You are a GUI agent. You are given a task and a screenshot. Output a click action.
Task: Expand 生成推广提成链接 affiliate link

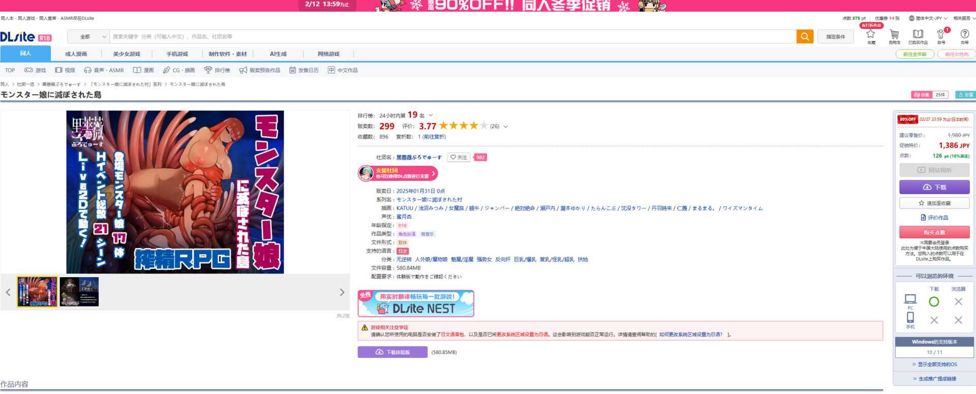(934, 379)
